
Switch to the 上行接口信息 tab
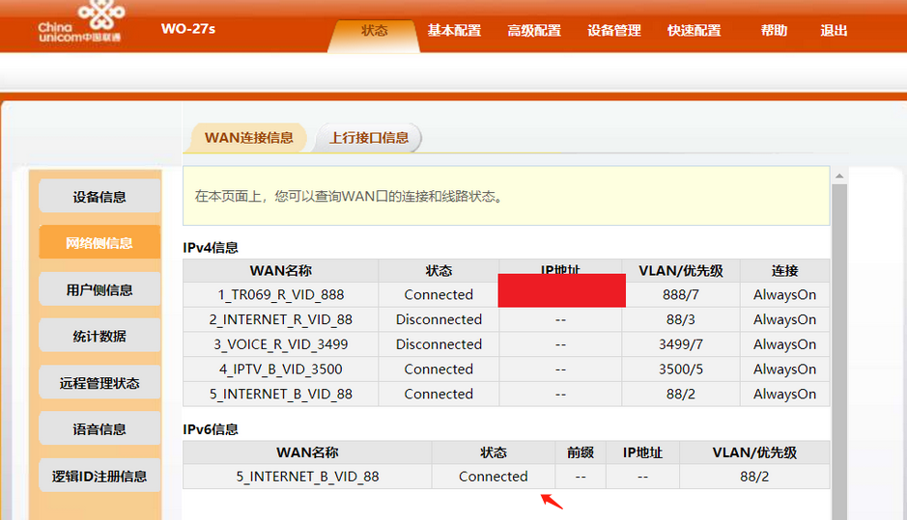pyautogui.click(x=369, y=138)
